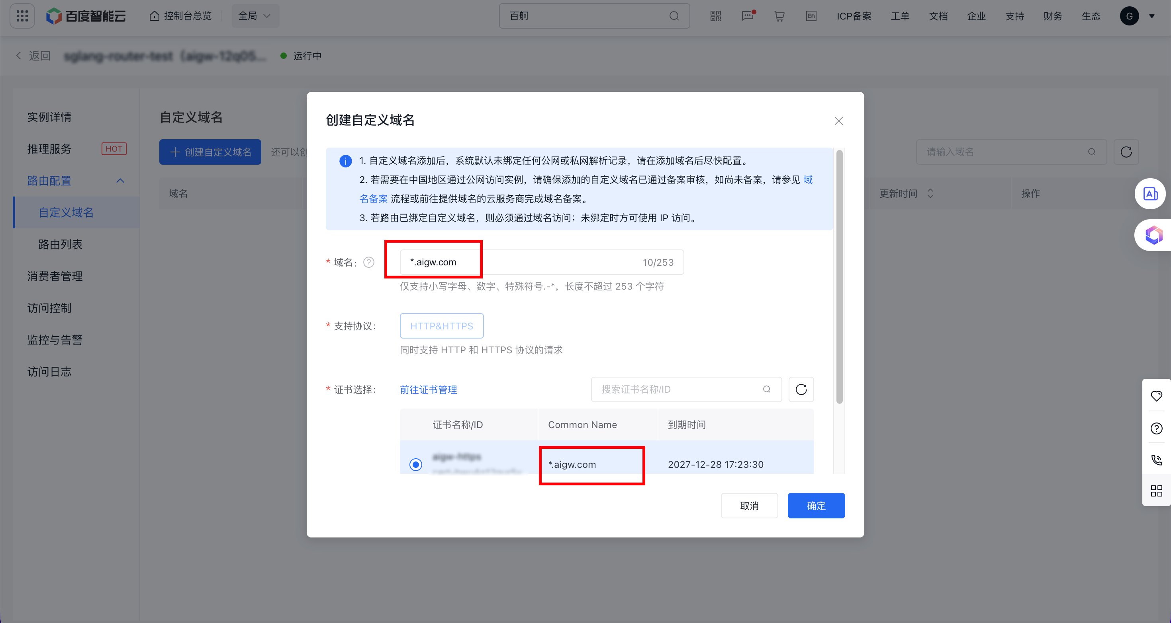Screen dimensions: 1171x623
Task: Refresh the certificate list in dialog
Action: 801,389
